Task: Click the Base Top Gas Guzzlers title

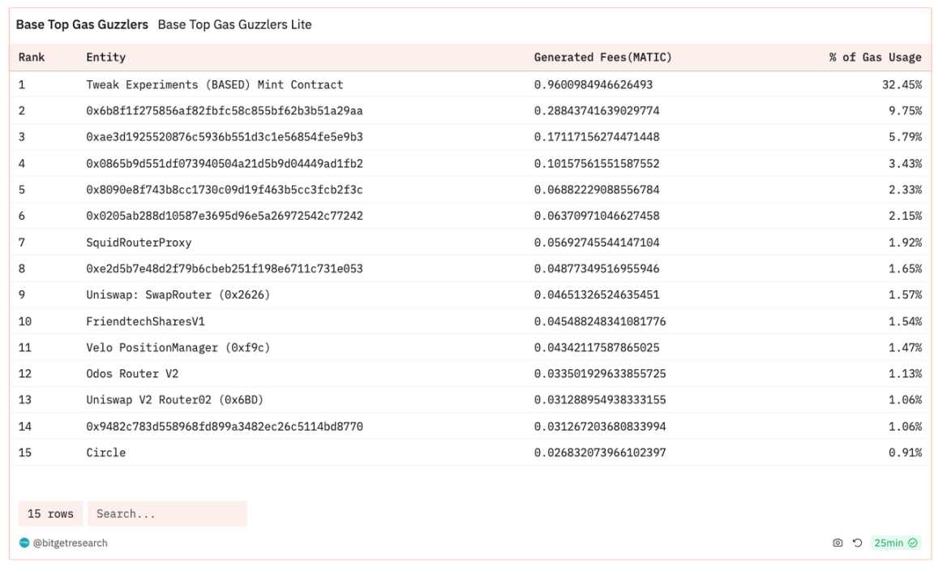Action: click(x=82, y=25)
